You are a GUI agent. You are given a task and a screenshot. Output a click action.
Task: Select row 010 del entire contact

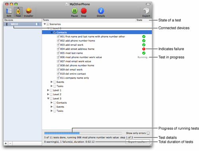click(x=97, y=74)
